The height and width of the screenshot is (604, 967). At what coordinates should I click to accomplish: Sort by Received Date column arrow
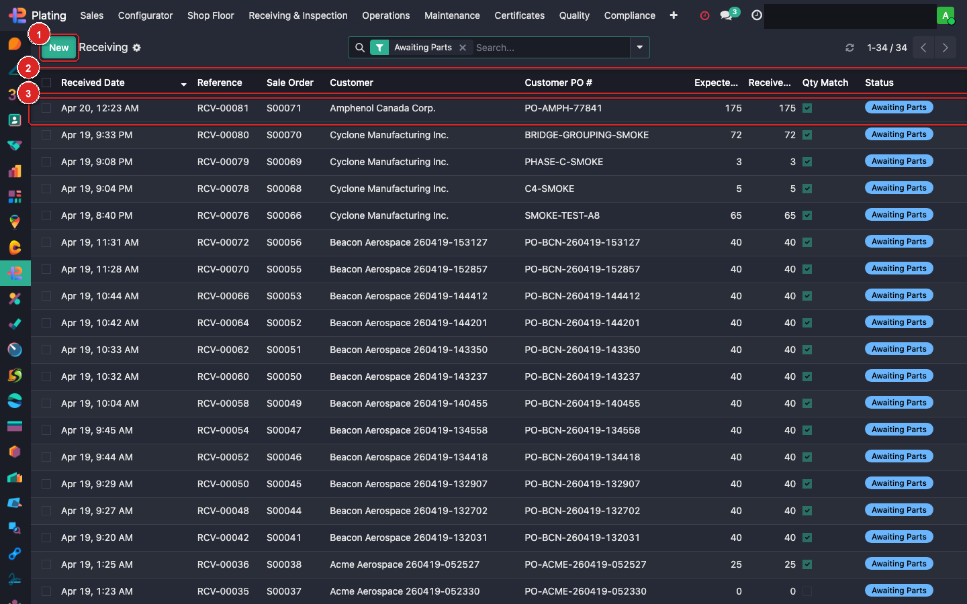pyautogui.click(x=183, y=84)
